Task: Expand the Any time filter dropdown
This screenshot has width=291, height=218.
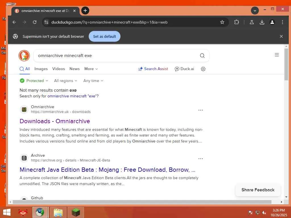Action: [93, 81]
